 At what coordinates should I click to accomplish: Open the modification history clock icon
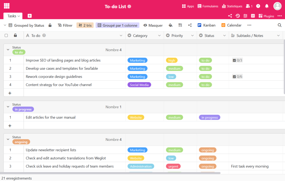(237, 16)
